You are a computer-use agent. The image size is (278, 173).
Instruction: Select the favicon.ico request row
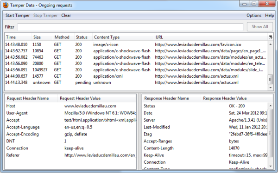click(x=136, y=44)
